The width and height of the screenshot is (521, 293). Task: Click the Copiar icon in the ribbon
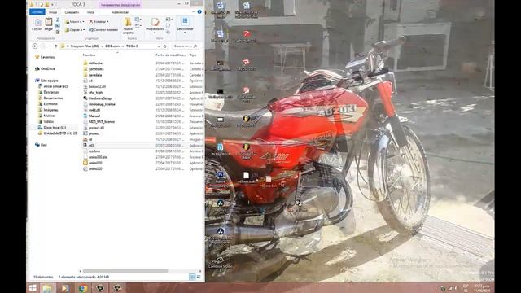point(37,24)
